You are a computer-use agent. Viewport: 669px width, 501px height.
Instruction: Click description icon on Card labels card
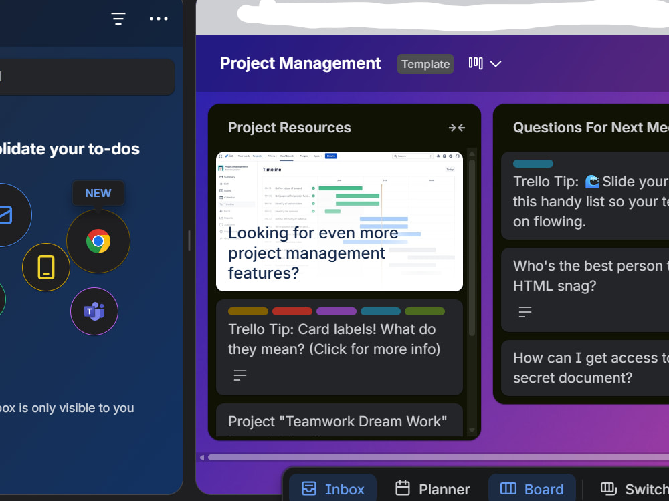(x=240, y=375)
